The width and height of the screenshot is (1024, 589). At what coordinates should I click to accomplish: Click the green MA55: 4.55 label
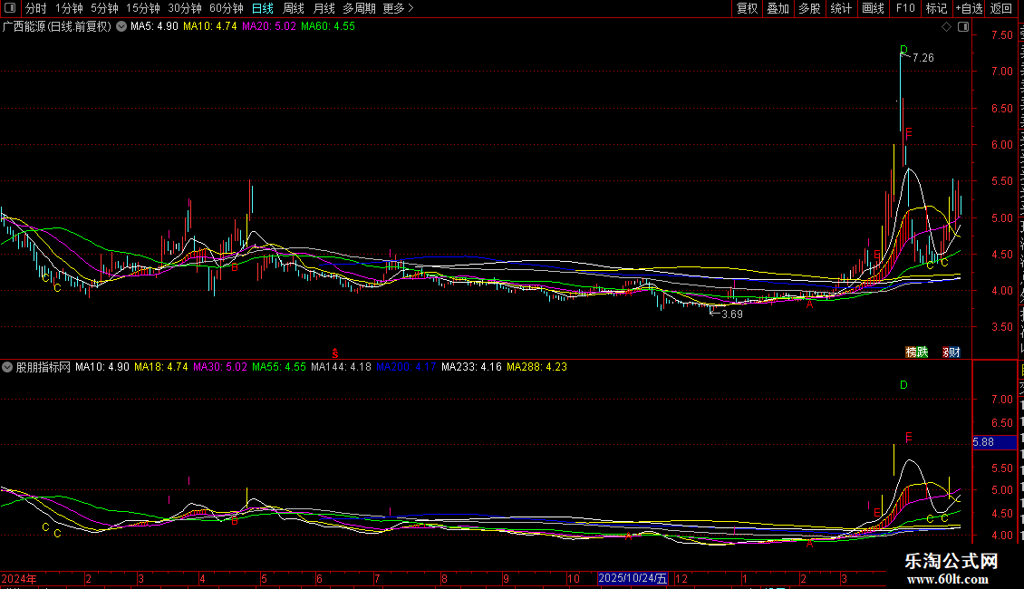(279, 367)
